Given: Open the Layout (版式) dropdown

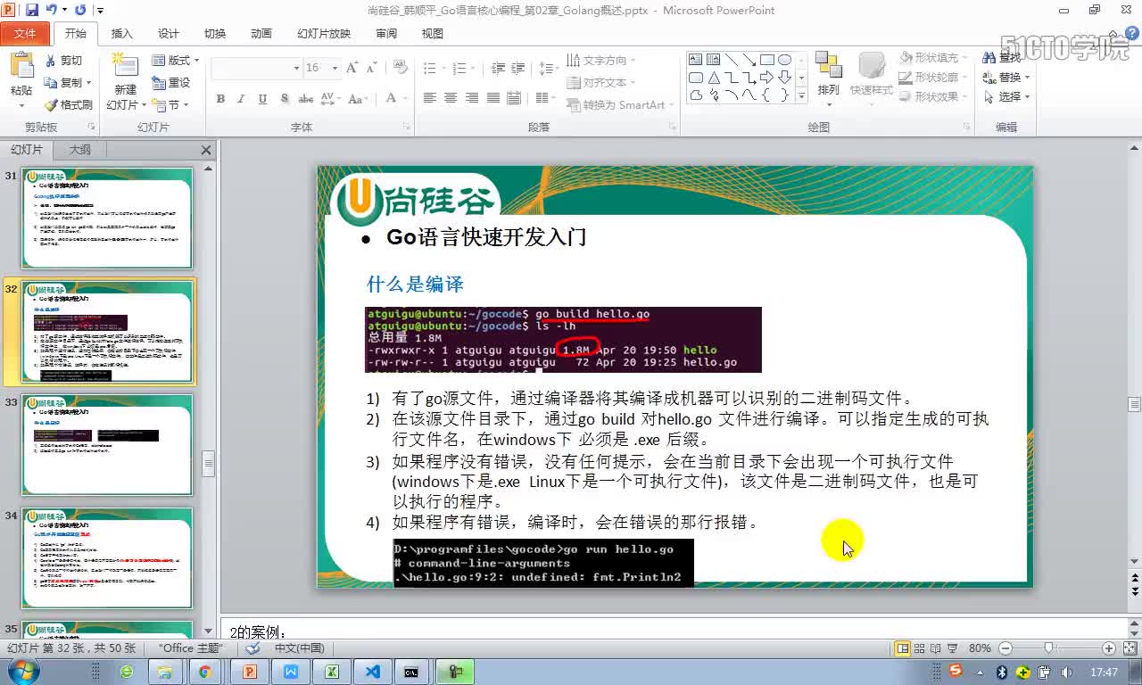Looking at the screenshot, I should [176, 60].
